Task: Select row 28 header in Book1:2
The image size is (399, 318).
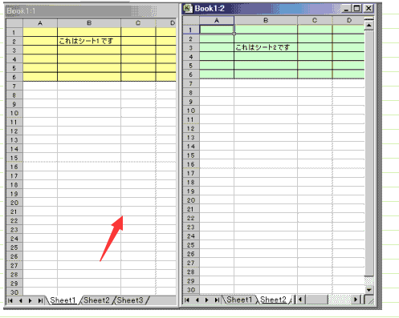Action: [x=191, y=272]
